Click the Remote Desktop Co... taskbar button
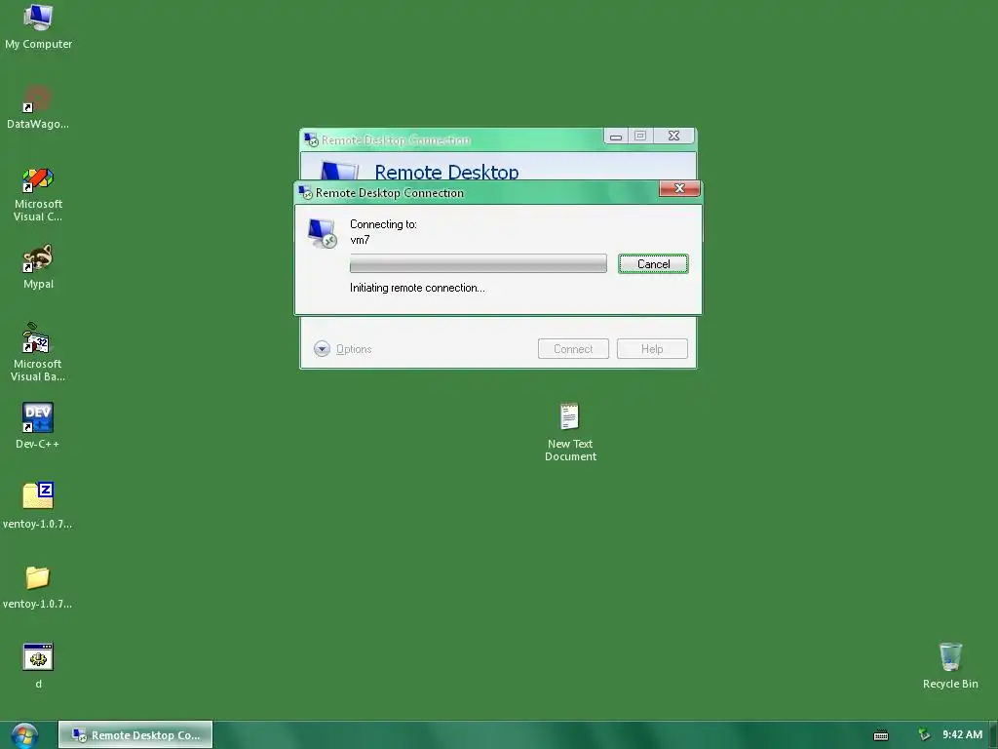Image resolution: width=998 pixels, height=749 pixels. click(x=135, y=735)
